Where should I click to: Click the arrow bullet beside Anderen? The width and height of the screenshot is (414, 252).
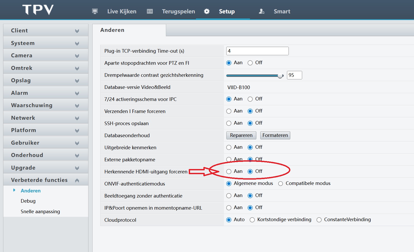[x=14, y=190]
